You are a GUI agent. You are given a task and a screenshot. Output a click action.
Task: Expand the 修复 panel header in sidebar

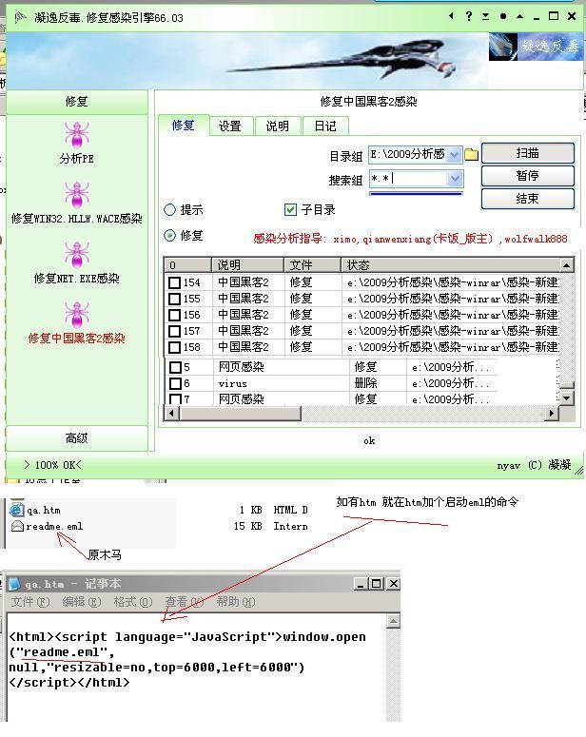tap(77, 102)
